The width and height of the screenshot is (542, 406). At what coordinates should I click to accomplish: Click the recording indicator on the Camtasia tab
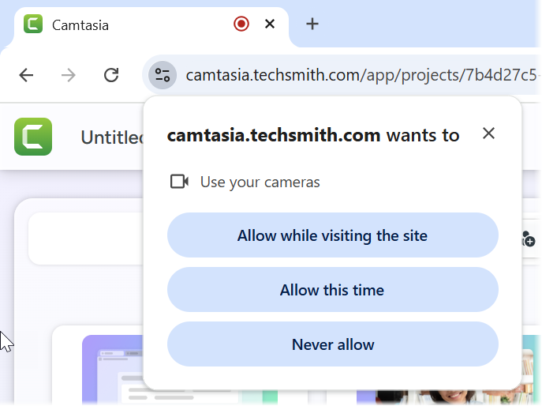point(241,24)
